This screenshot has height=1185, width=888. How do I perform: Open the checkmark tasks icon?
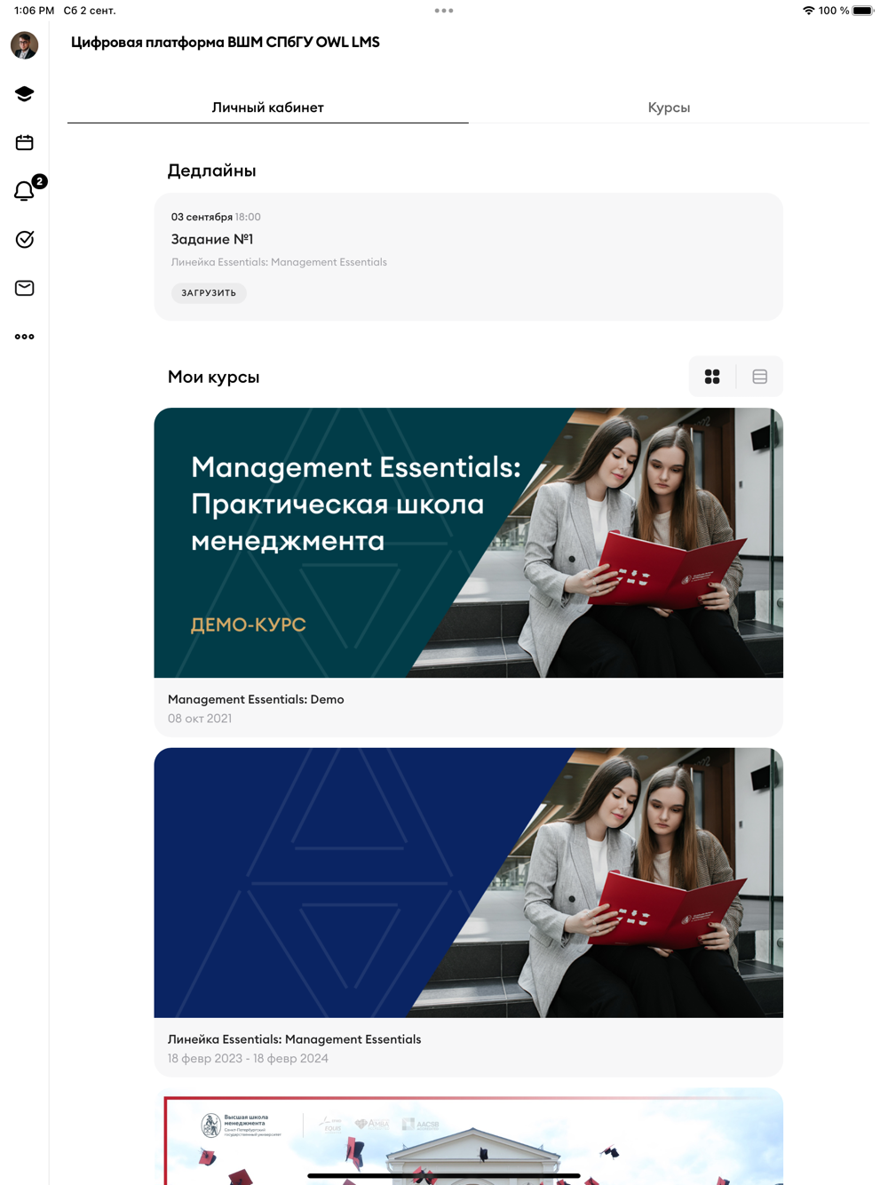click(x=24, y=239)
